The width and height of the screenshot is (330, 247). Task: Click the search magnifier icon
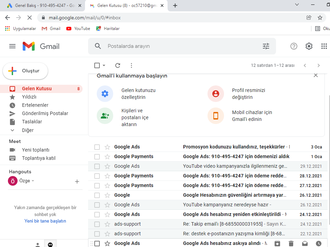pyautogui.click(x=98, y=46)
